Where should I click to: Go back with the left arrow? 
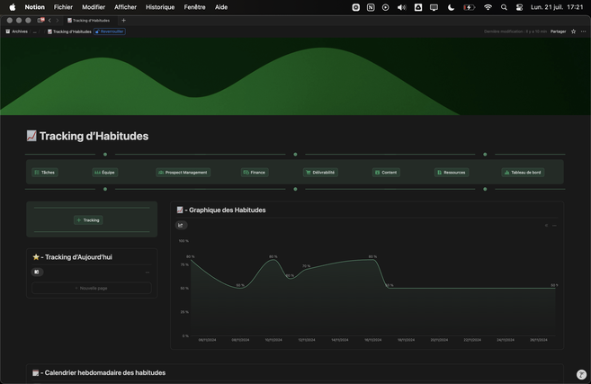49,20
